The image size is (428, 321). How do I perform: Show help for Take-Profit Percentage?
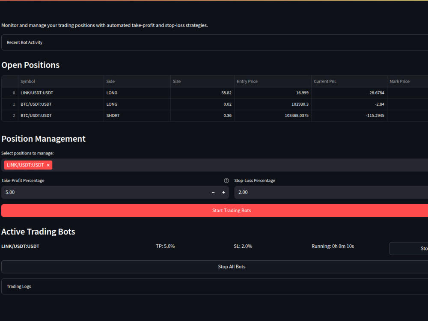click(x=226, y=181)
